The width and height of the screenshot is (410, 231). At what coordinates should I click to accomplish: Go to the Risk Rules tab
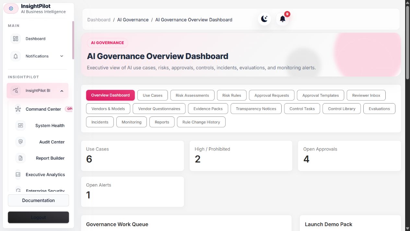(x=232, y=95)
